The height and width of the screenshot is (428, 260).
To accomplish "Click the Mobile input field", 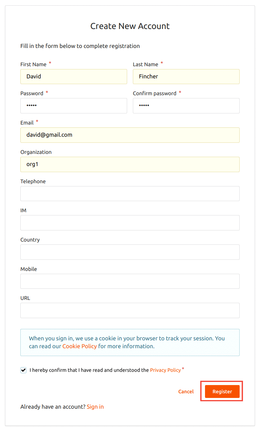I will tap(130, 281).
